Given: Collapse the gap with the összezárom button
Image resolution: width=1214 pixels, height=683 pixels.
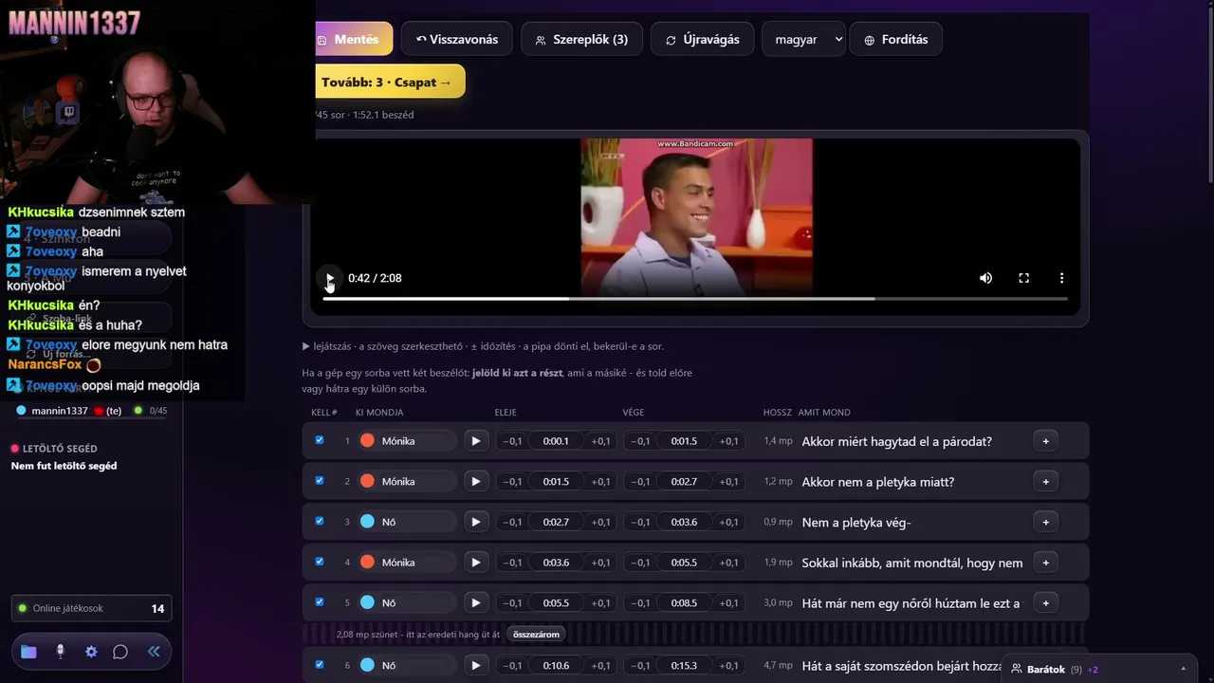Looking at the screenshot, I should point(536,634).
